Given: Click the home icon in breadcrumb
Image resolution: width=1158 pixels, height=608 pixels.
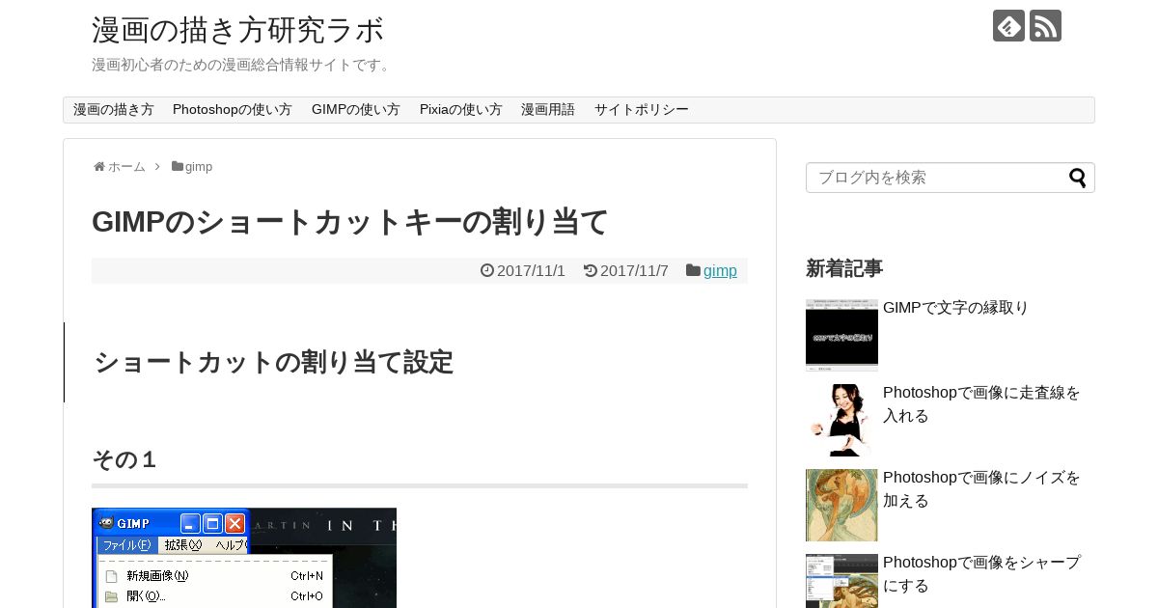Looking at the screenshot, I should [x=99, y=167].
